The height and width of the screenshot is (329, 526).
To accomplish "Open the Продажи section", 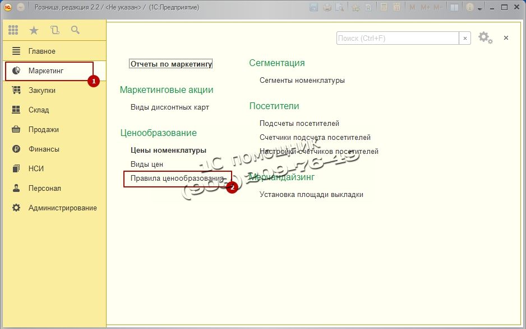I will click(44, 129).
